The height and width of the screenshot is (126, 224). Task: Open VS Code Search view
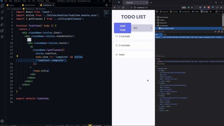point(2,12)
